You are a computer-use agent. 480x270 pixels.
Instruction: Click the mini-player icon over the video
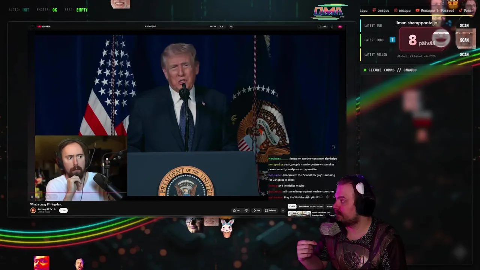coord(333,147)
